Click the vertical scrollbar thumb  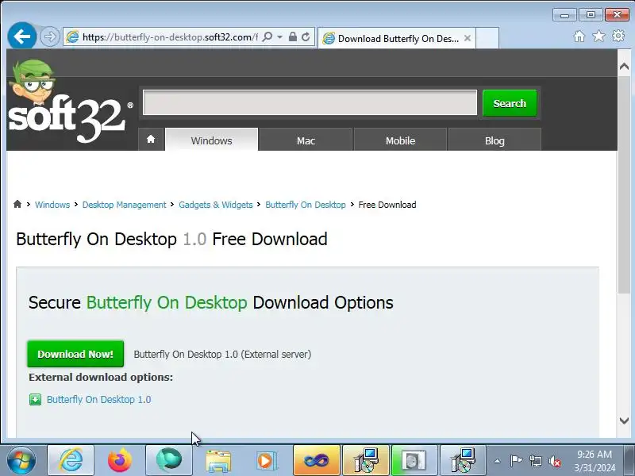(624, 184)
